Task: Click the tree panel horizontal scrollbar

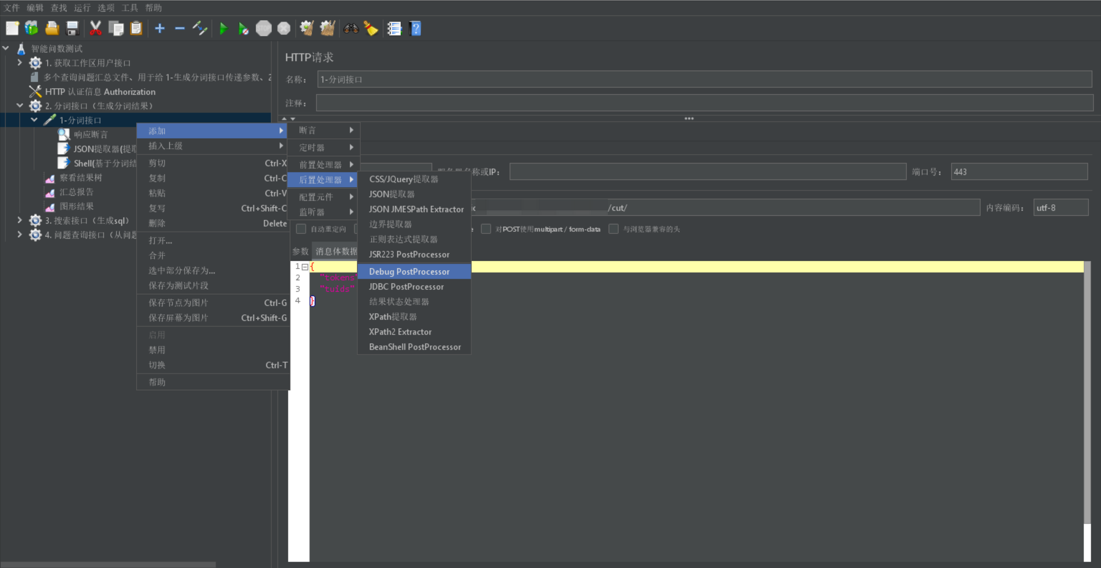Action: [x=108, y=564]
